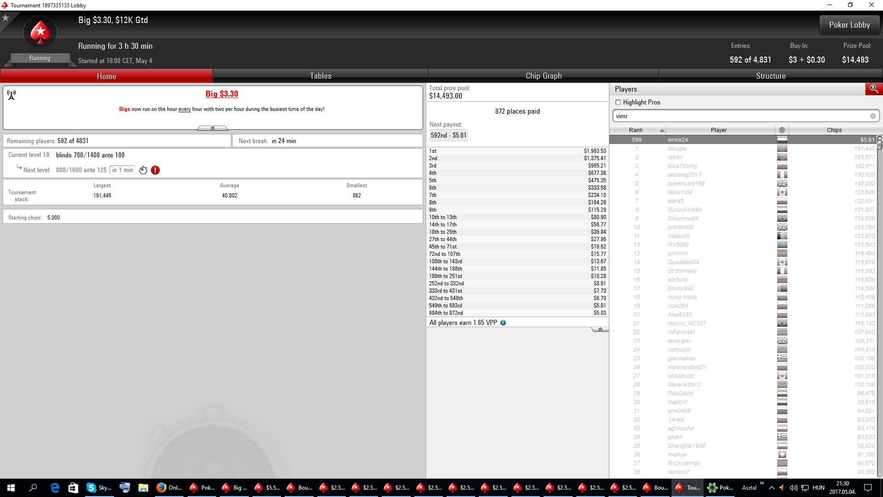Collapse the Big $3.30 banner panel
The width and height of the screenshot is (883, 497).
212,128
